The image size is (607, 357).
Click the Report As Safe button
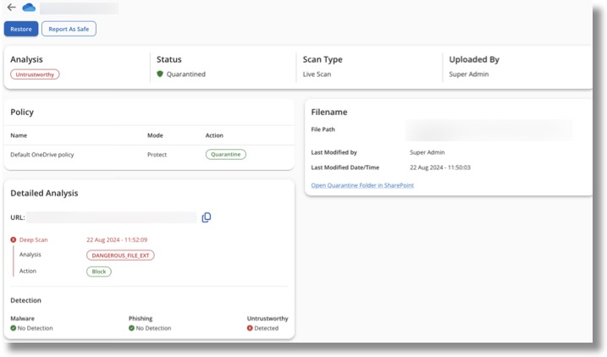point(69,29)
